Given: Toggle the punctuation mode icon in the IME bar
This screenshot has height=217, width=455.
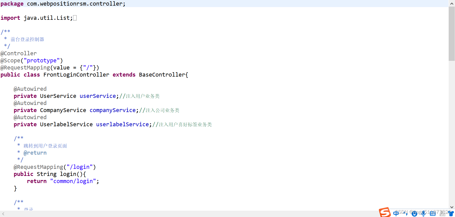Looking at the screenshot, I should coord(405,213).
